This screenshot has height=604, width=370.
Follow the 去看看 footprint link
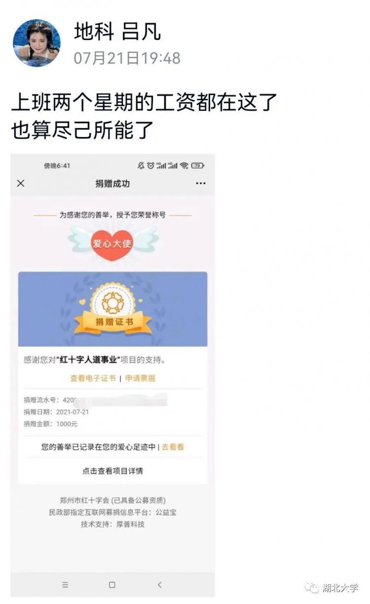point(173,447)
